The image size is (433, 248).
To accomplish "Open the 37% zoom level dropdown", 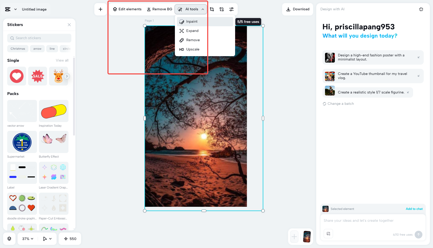I will coord(27,239).
